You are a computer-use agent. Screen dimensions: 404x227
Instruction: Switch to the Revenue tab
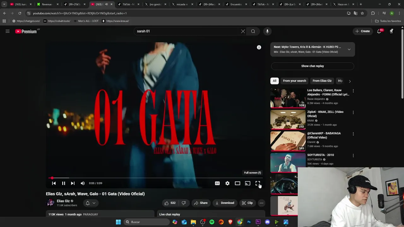click(x=47, y=4)
